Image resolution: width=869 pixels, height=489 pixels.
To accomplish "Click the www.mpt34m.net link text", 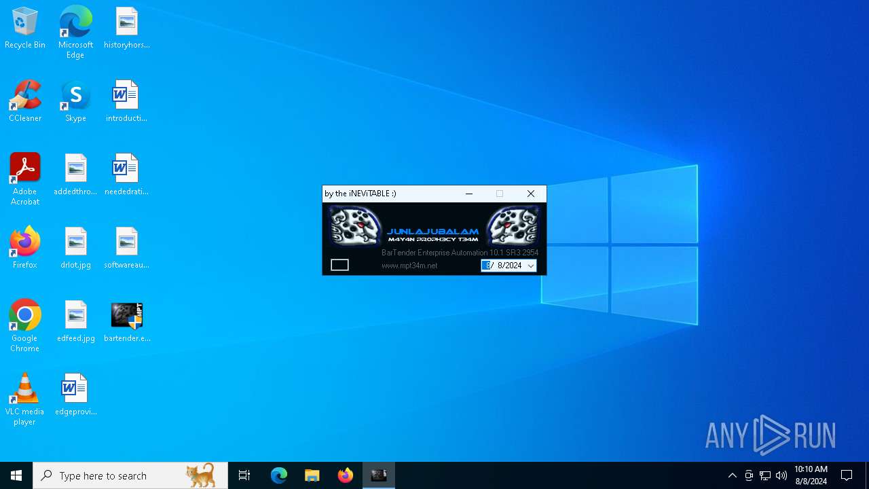I will pos(409,266).
